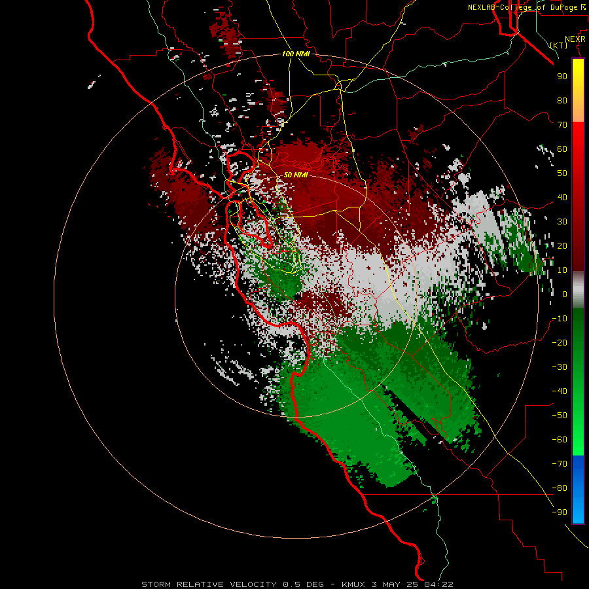Click the STORM RELATIVE VELOCITY caption text

[210, 584]
